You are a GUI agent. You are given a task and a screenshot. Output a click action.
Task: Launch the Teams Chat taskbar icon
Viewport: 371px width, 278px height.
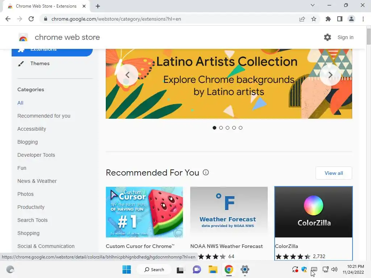coord(197,269)
